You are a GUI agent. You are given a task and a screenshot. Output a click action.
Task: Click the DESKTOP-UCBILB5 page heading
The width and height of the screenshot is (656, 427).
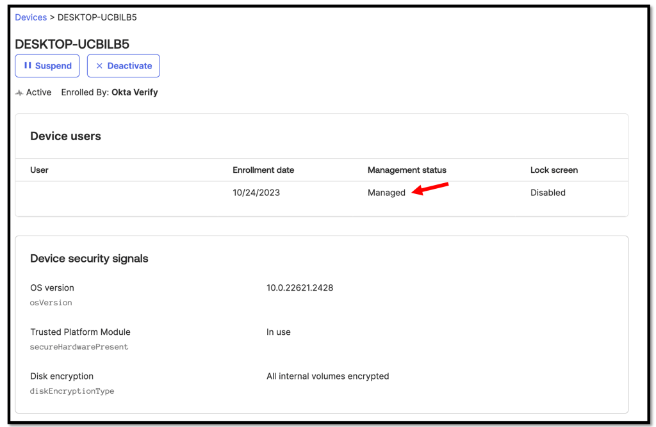(x=72, y=44)
